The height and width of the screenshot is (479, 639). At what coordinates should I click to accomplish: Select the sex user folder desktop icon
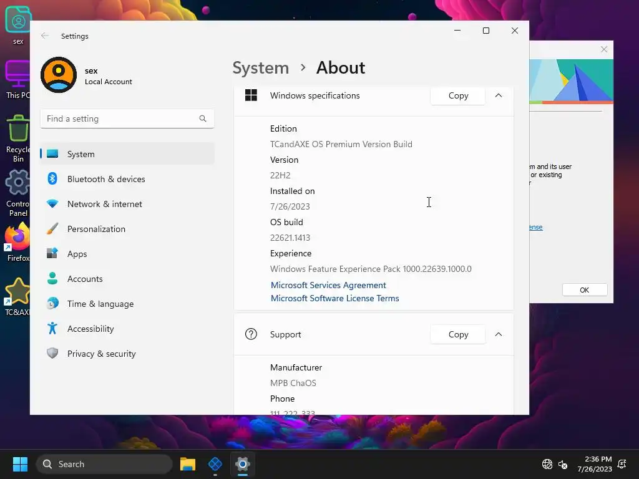(x=18, y=26)
